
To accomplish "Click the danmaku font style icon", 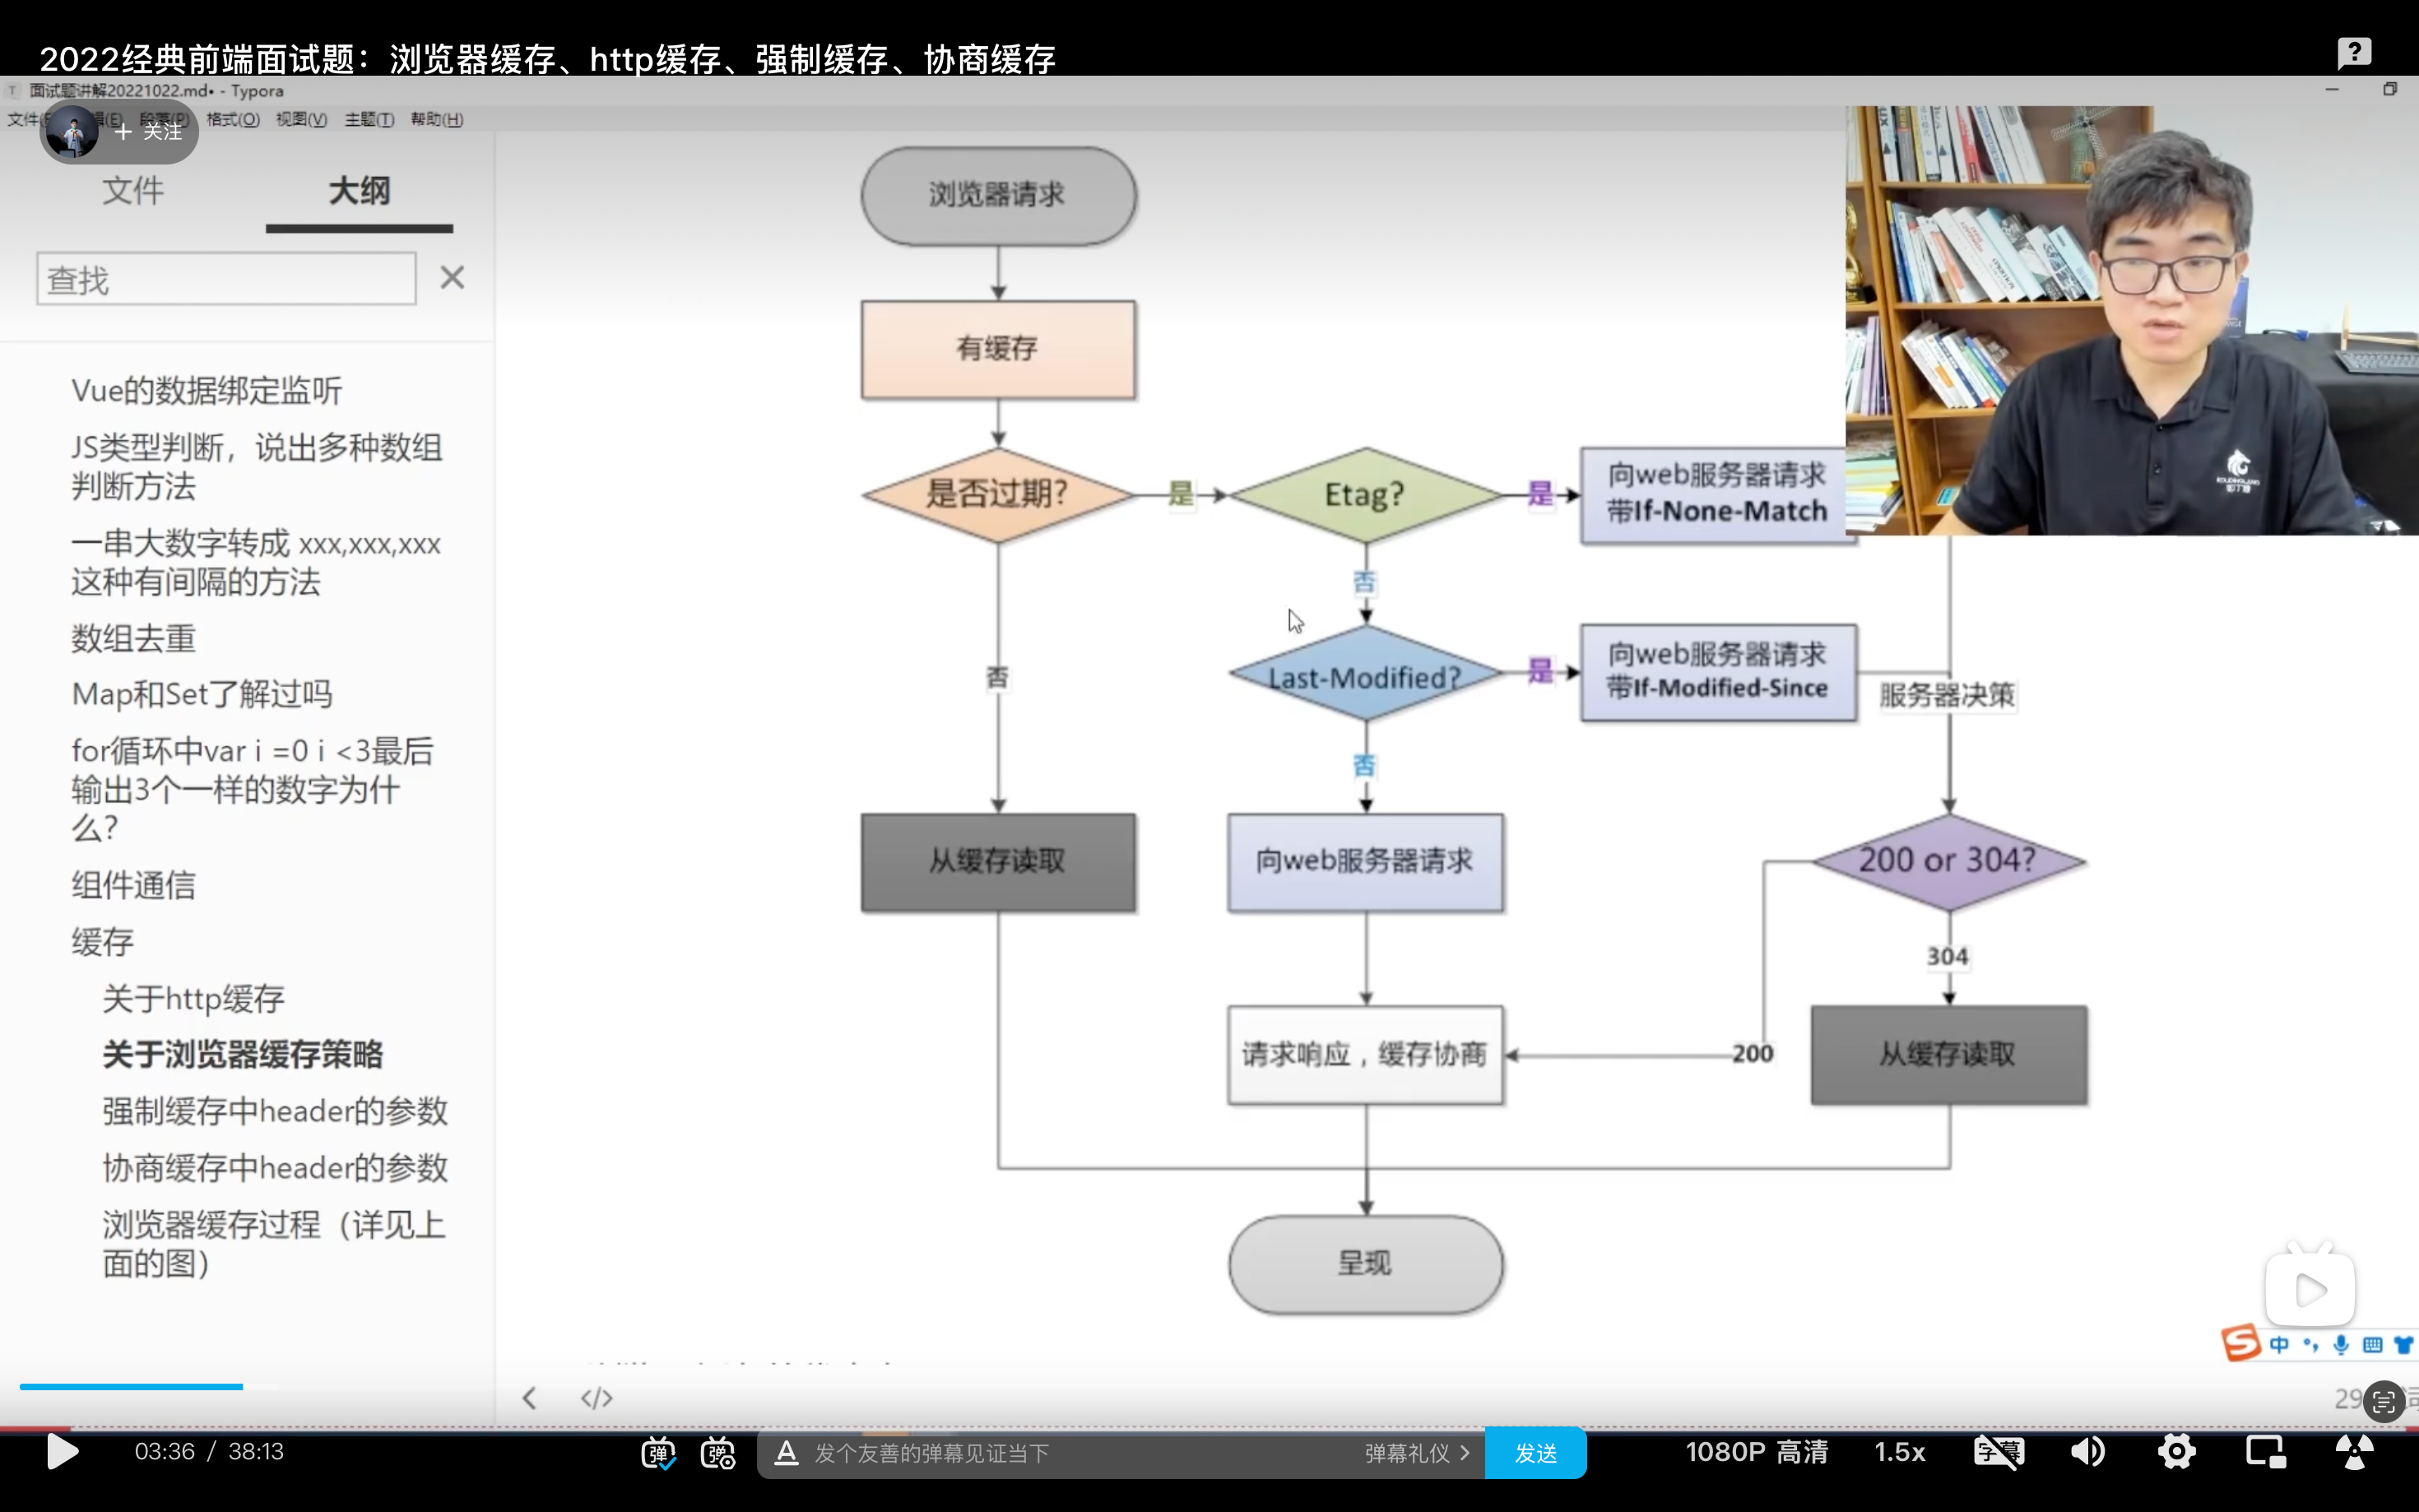I will pos(786,1452).
